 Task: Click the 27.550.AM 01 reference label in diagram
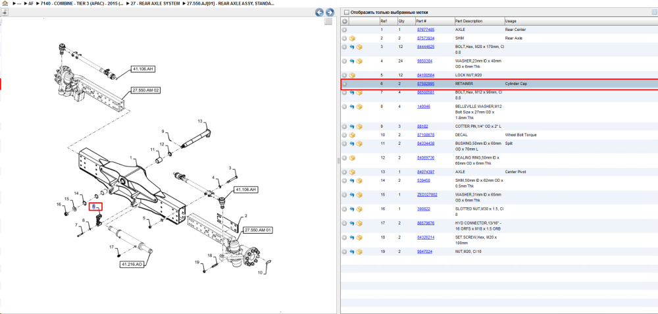259,230
